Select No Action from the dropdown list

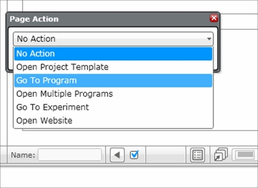click(113, 54)
